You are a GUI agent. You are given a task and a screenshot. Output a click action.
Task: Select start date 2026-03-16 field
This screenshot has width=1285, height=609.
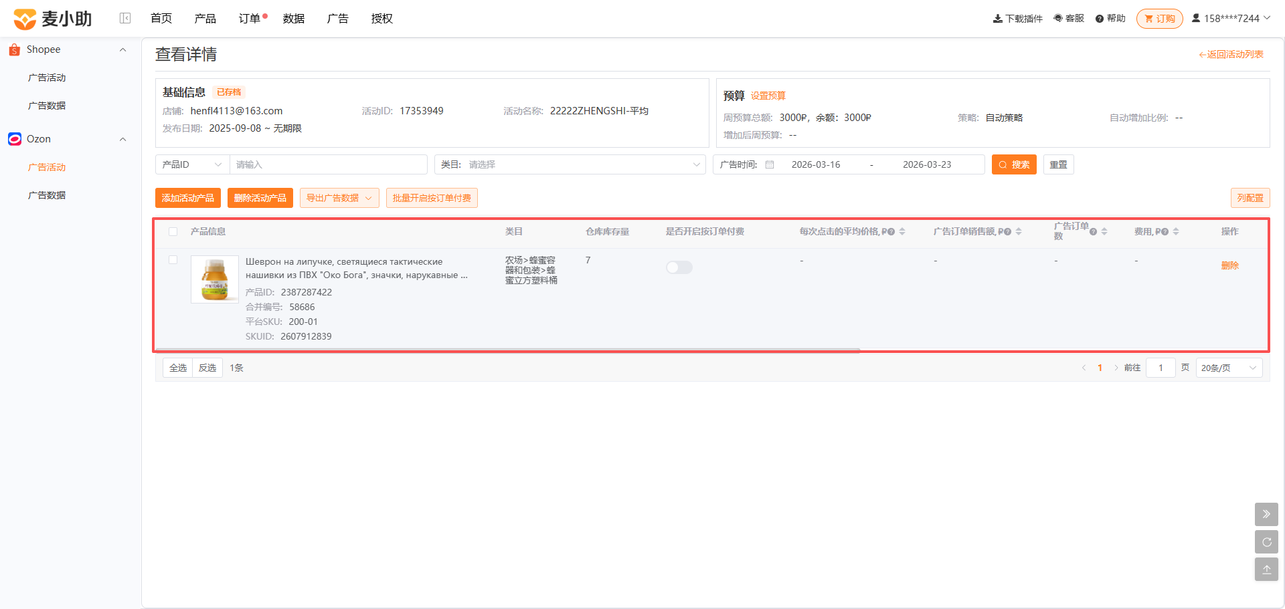coord(816,164)
